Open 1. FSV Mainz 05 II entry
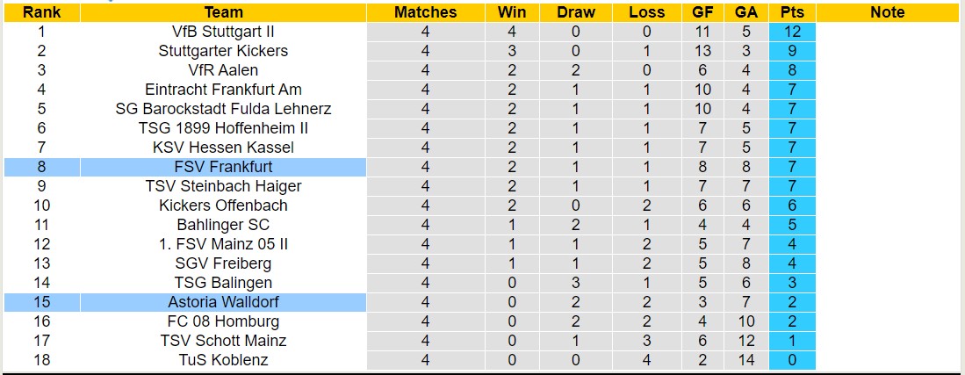The image size is (965, 375). [223, 244]
